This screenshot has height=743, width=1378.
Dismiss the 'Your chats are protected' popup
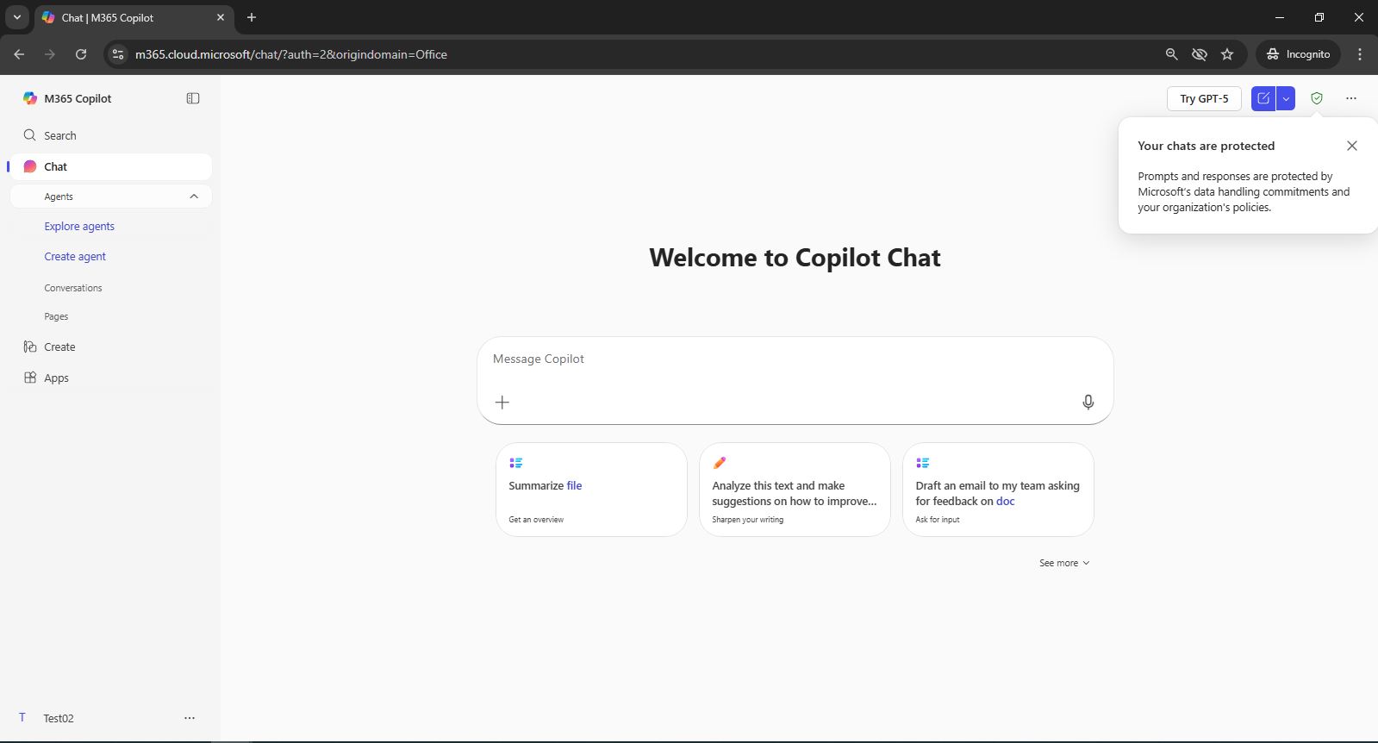[x=1351, y=146]
